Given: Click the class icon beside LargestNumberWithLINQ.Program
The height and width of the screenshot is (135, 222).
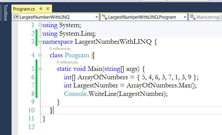Looking at the screenshot, I should tap(105, 17).
